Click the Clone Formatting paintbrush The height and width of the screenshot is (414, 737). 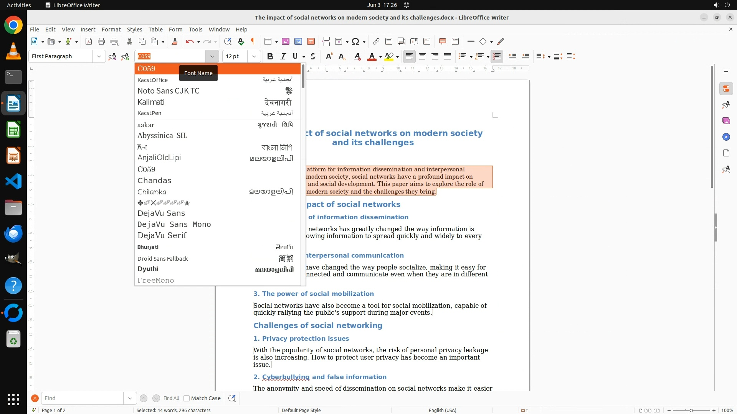(x=175, y=41)
